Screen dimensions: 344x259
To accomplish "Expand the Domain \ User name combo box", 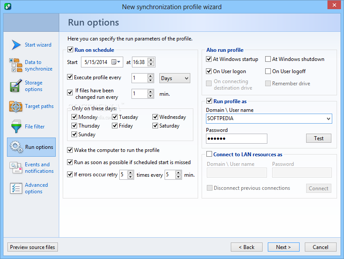I will click(x=328, y=119).
